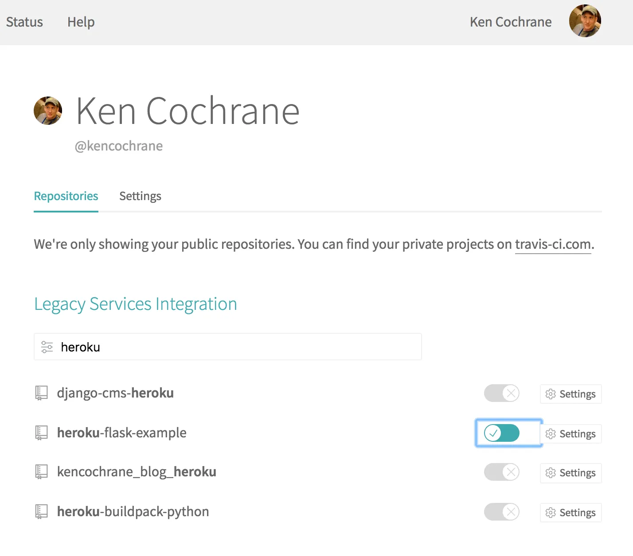The image size is (633, 556).
Task: Disable the heroku-flask-example toggle
Action: click(502, 433)
